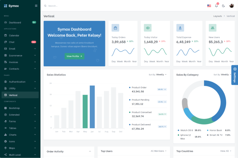Click the Authentication icon in sidebar
This screenshot has height=158, width=238.
(5, 82)
